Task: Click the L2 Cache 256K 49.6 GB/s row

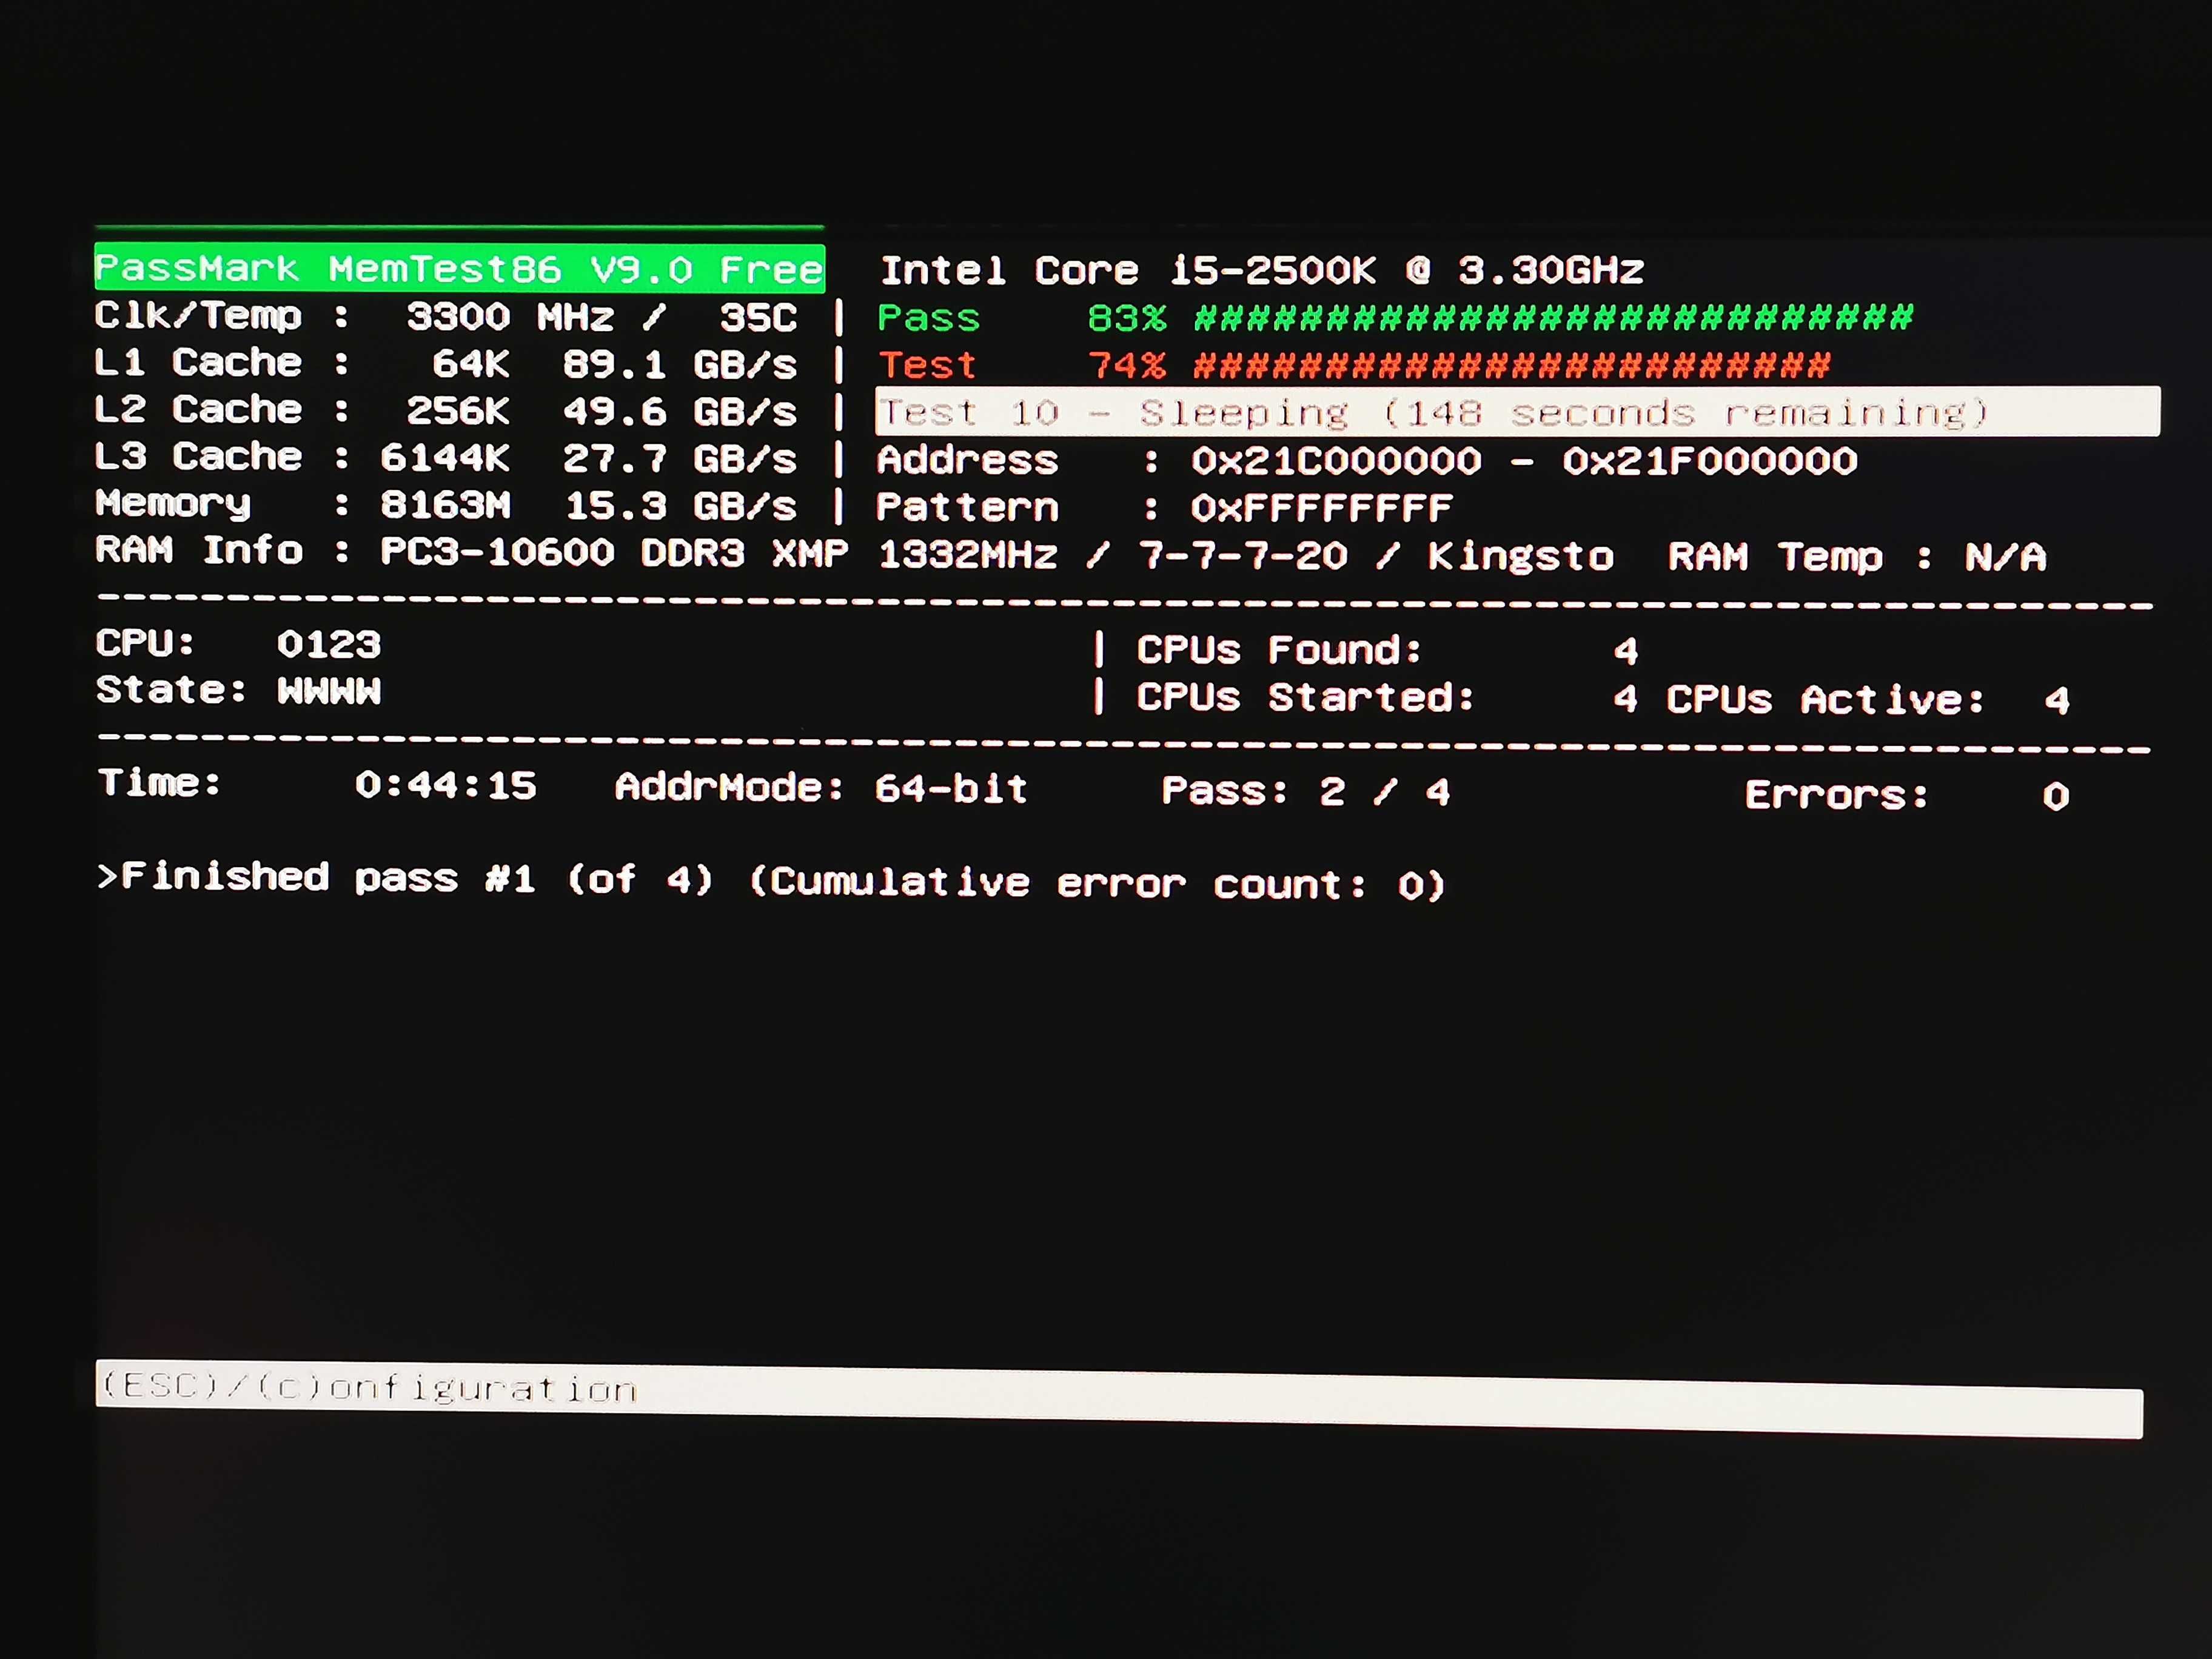Action: pyautogui.click(x=446, y=410)
